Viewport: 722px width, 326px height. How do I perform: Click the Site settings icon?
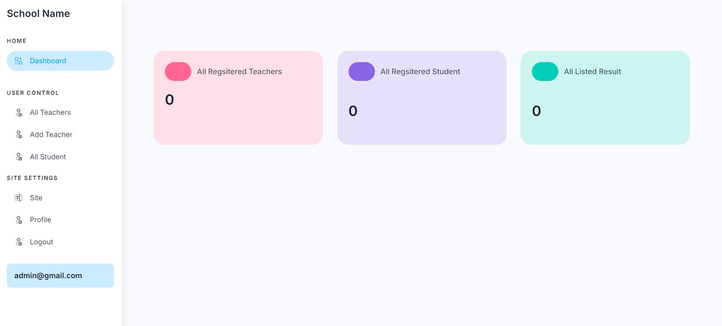click(18, 198)
